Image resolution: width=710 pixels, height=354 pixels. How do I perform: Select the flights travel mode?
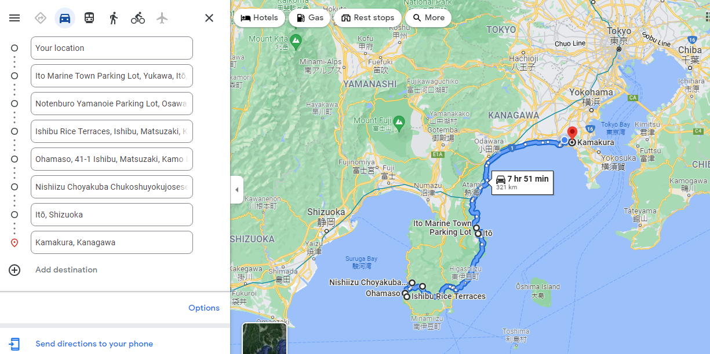pos(162,18)
